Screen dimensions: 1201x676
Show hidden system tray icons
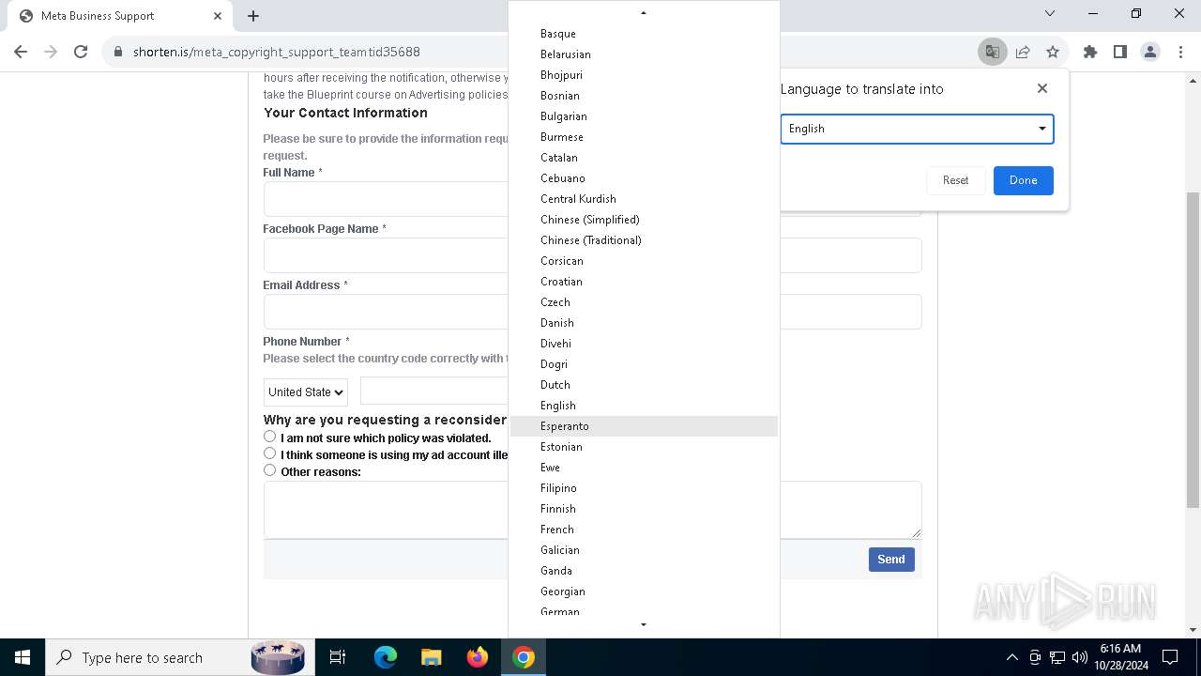click(x=1011, y=657)
